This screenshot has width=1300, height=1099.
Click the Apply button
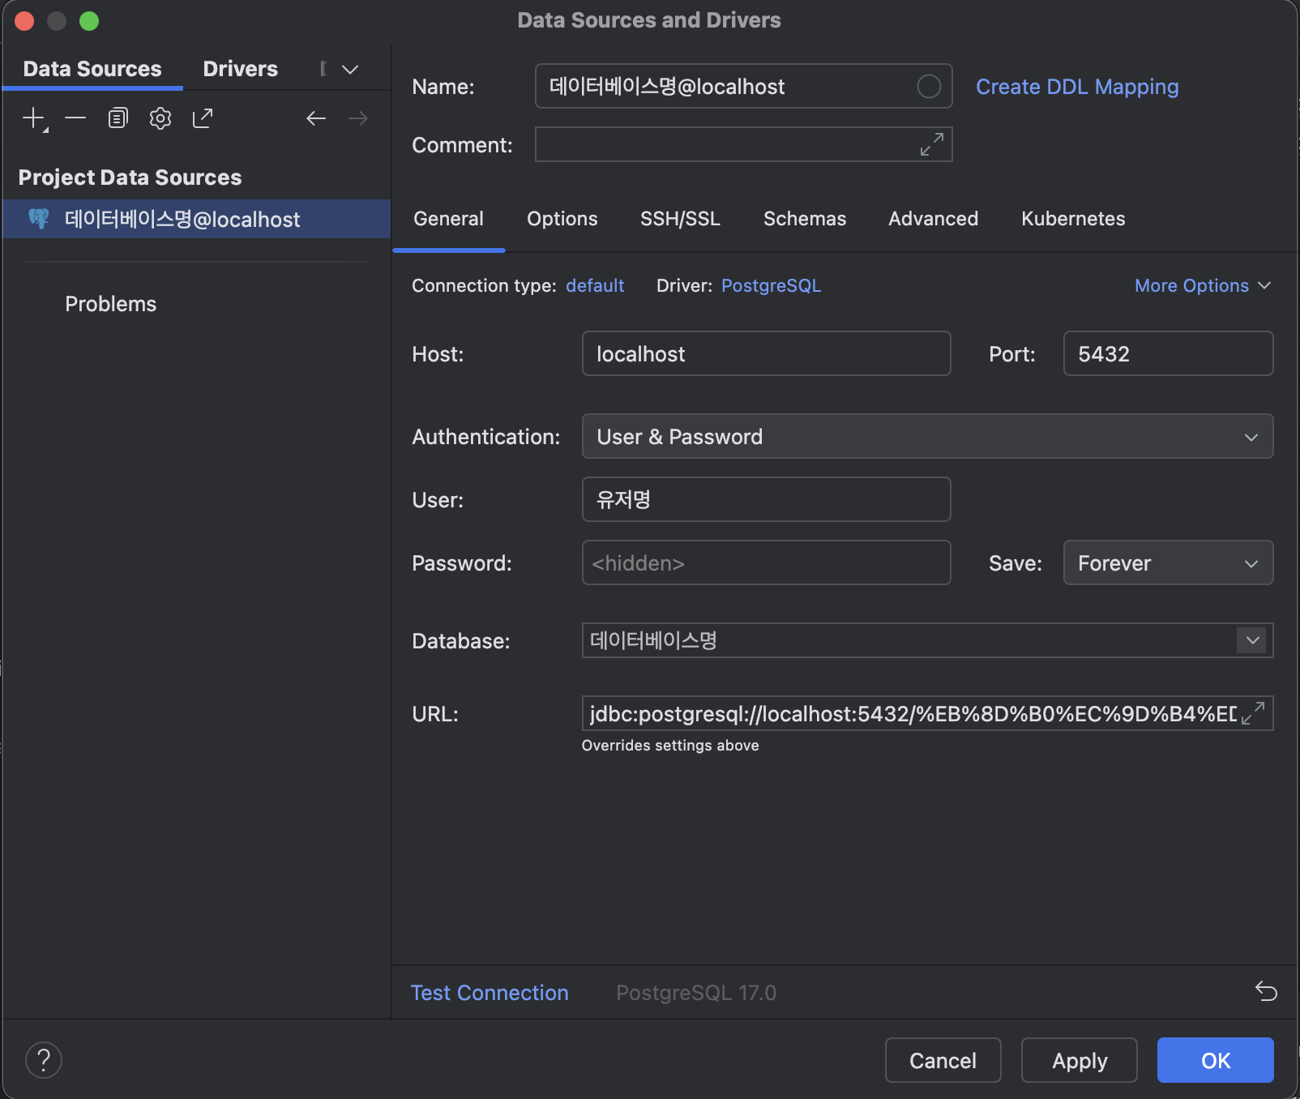click(1080, 1060)
